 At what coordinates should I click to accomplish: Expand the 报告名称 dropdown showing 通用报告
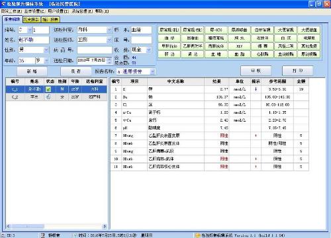point(153,71)
